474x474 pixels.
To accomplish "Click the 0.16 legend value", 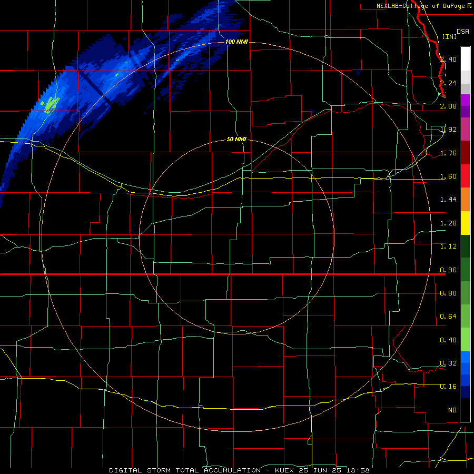I will [x=448, y=387].
